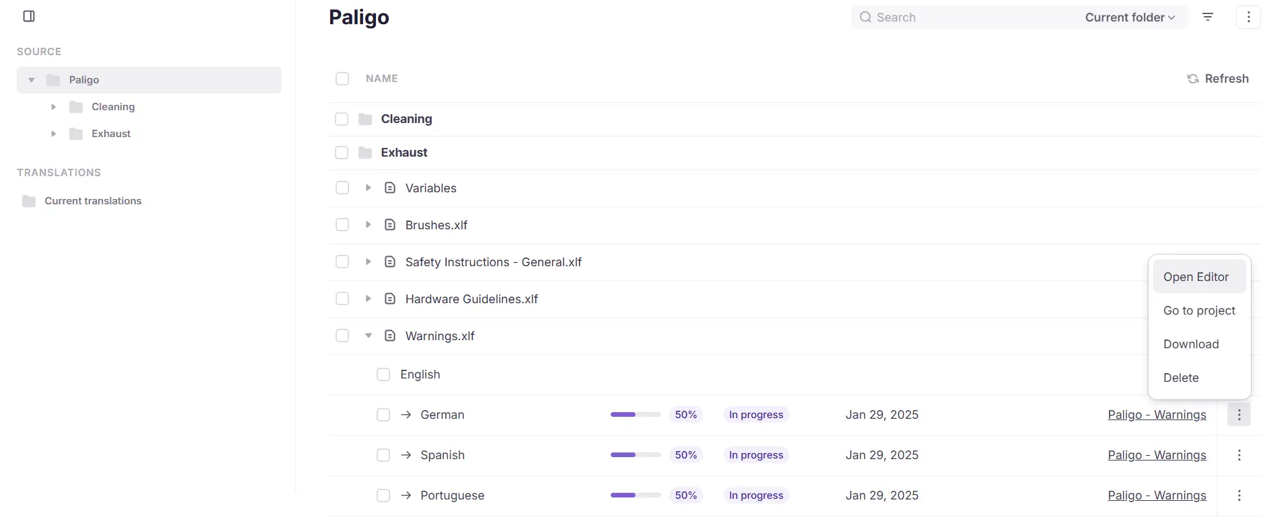Open the Paligo - Warnings link for German
The width and height of the screenshot is (1269, 521).
pyautogui.click(x=1157, y=415)
